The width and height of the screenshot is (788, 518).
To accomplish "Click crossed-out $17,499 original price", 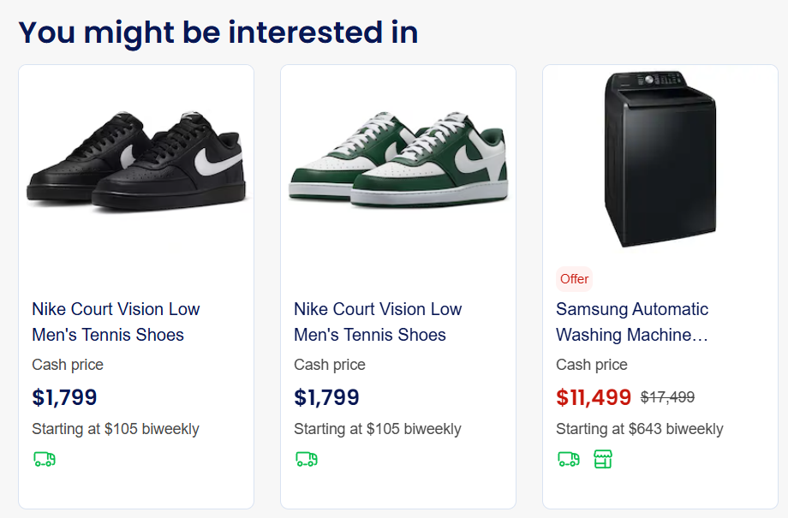I will [x=667, y=397].
